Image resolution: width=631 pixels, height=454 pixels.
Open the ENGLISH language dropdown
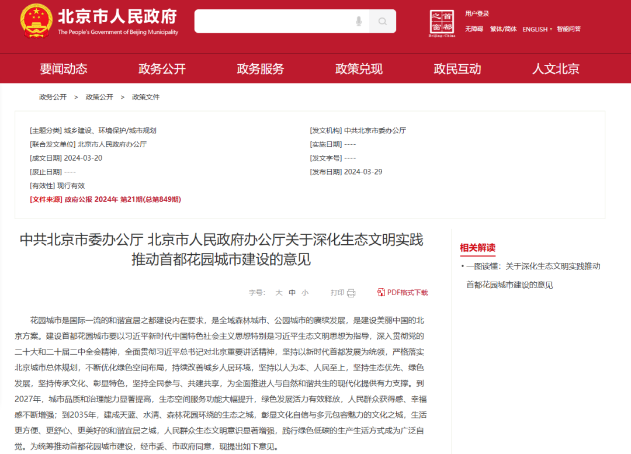[x=536, y=29]
